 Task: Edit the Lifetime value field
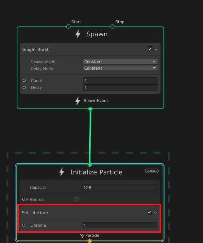click(x=120, y=225)
